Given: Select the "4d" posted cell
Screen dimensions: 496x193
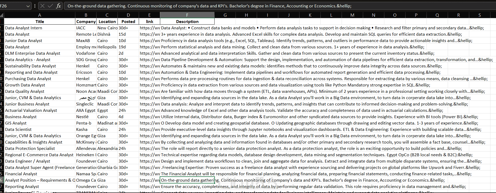Looking at the screenshot, I should [128, 117].
